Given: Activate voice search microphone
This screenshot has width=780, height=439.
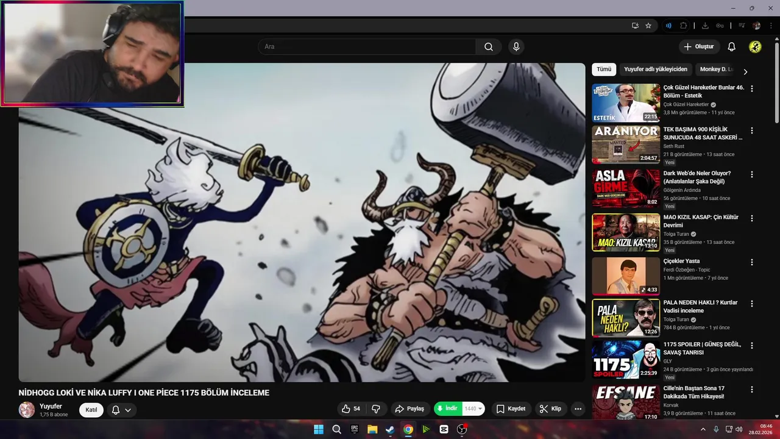Looking at the screenshot, I should (516, 47).
